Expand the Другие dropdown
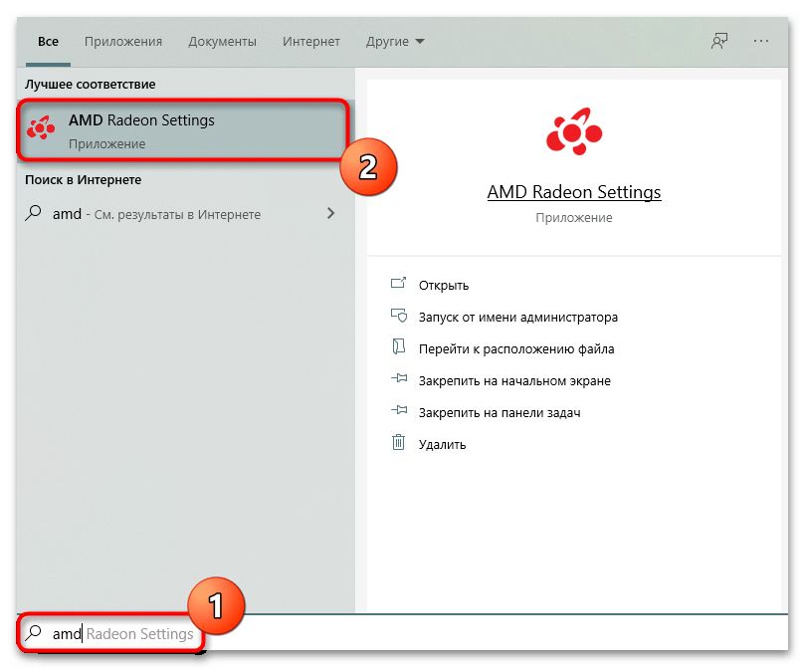This screenshot has width=804, height=671. click(x=395, y=42)
